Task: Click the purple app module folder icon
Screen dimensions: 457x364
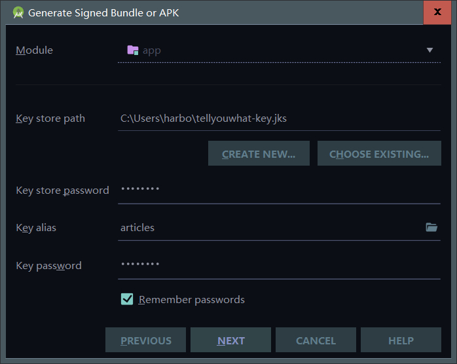Action: (x=133, y=50)
